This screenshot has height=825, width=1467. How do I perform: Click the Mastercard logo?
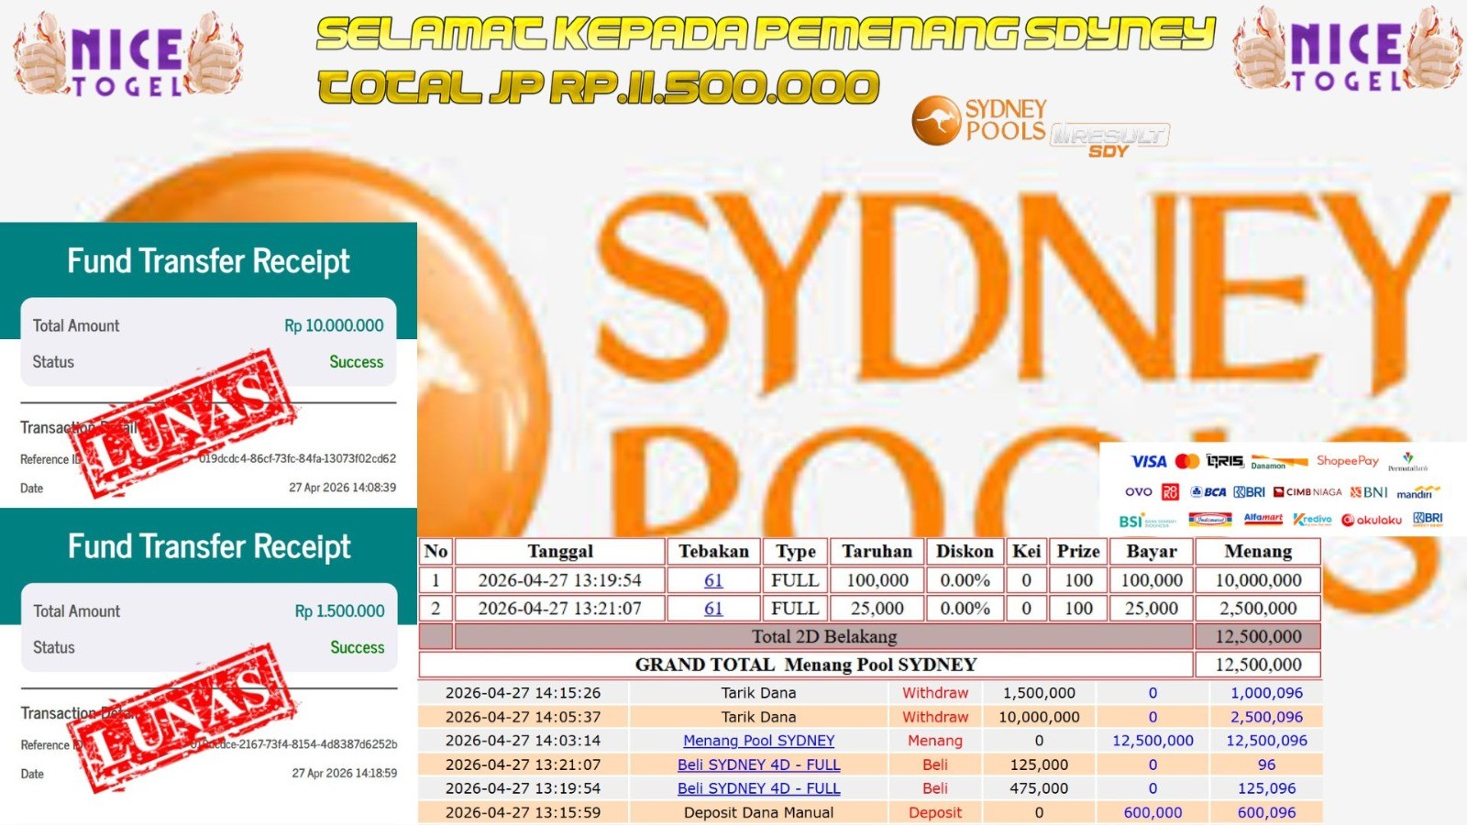pyautogui.click(x=1187, y=461)
